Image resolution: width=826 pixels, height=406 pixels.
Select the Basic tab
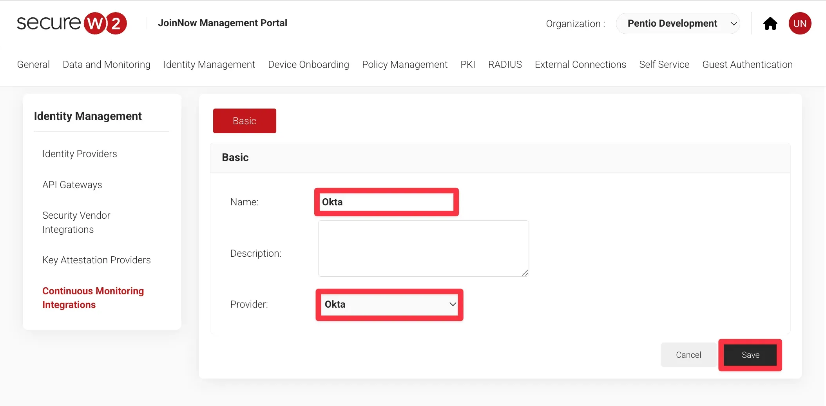pos(245,121)
